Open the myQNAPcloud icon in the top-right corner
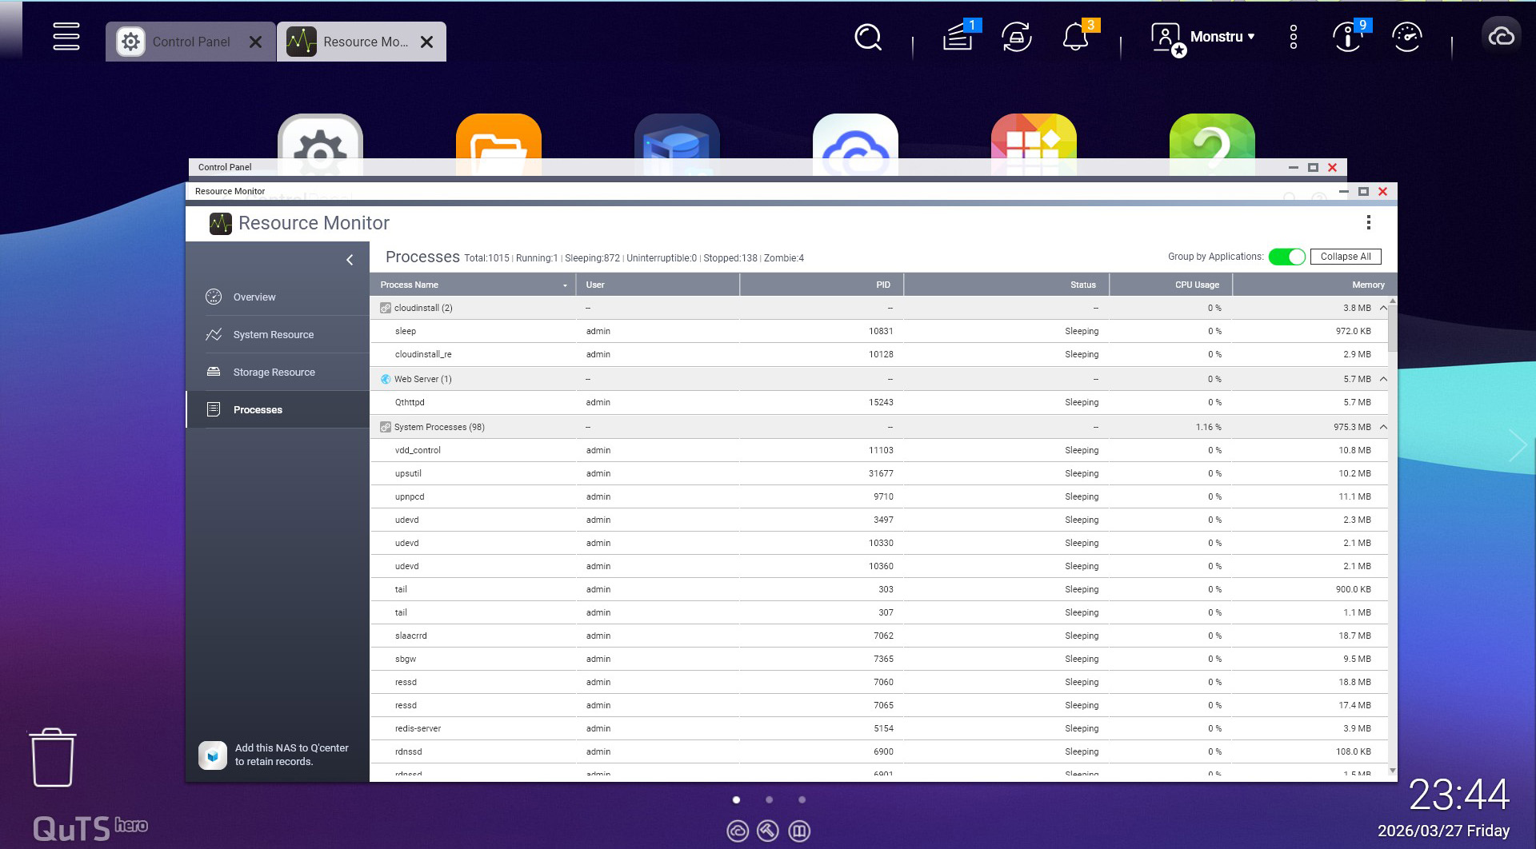The image size is (1536, 849). [1501, 37]
